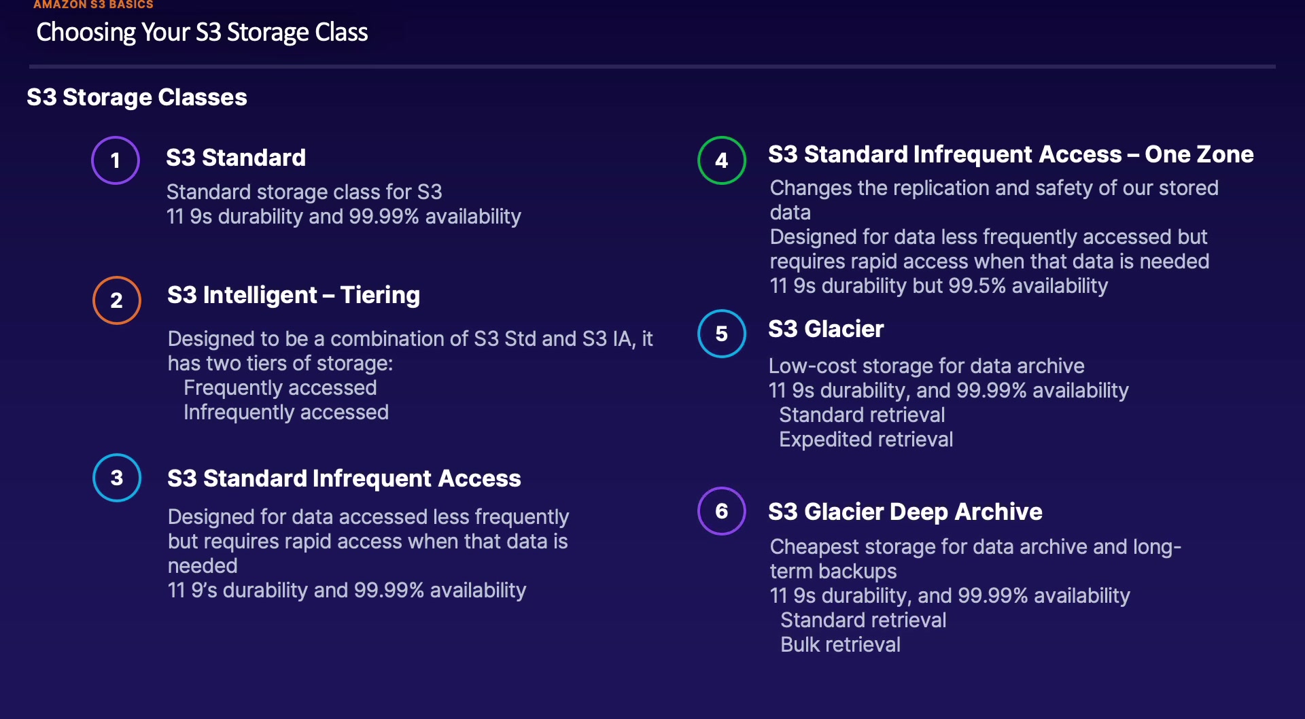Image resolution: width=1305 pixels, height=719 pixels.
Task: Click the Bulk retrieval text
Action: pyautogui.click(x=840, y=645)
